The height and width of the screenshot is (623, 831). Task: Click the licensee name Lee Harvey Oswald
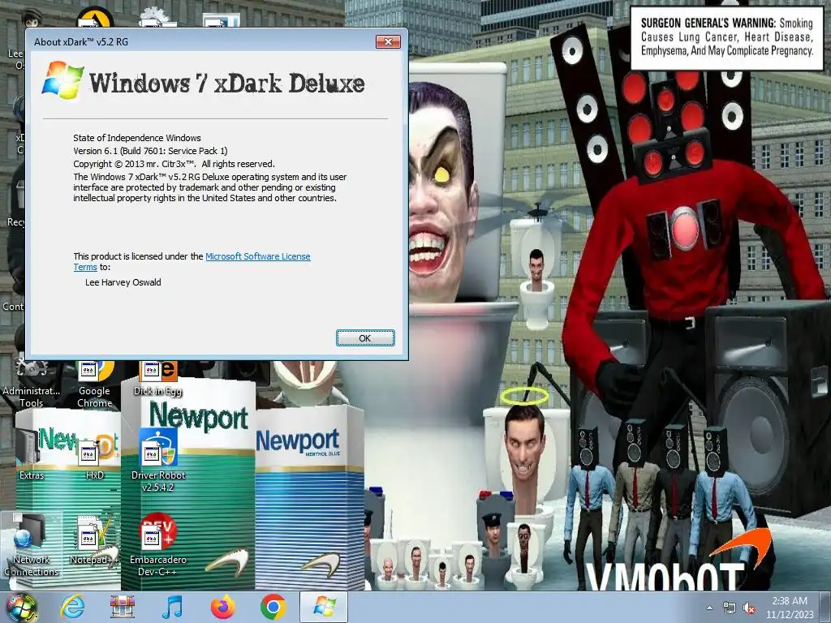pos(123,282)
